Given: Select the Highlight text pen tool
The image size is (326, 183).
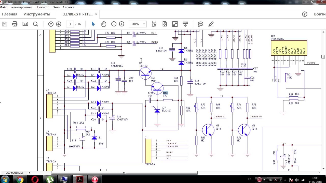Looking at the screenshot, I should tap(211, 24).
